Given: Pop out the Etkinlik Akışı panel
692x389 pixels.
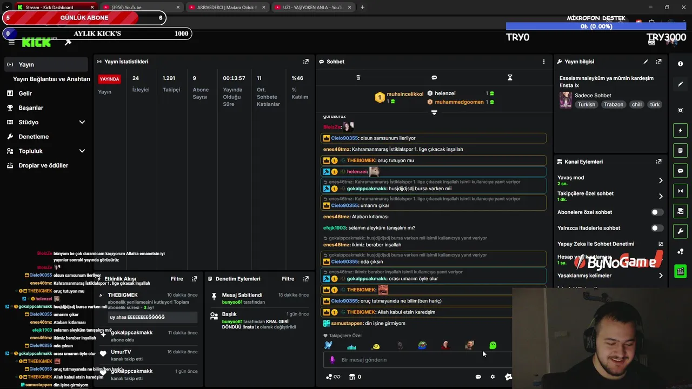Looking at the screenshot, I should (x=195, y=279).
